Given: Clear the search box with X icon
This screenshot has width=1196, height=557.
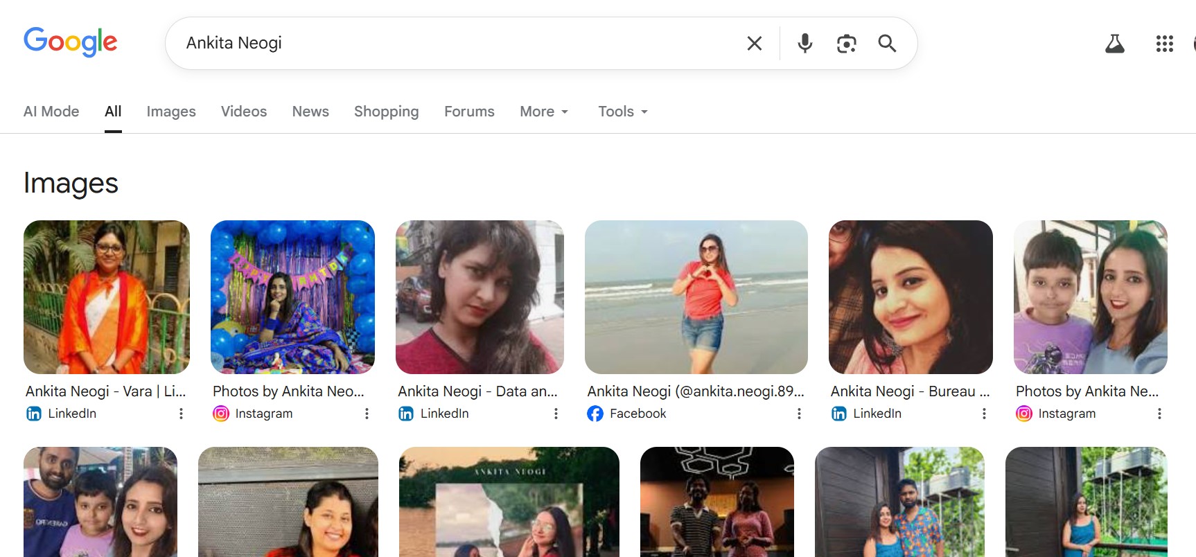Looking at the screenshot, I should pos(755,44).
